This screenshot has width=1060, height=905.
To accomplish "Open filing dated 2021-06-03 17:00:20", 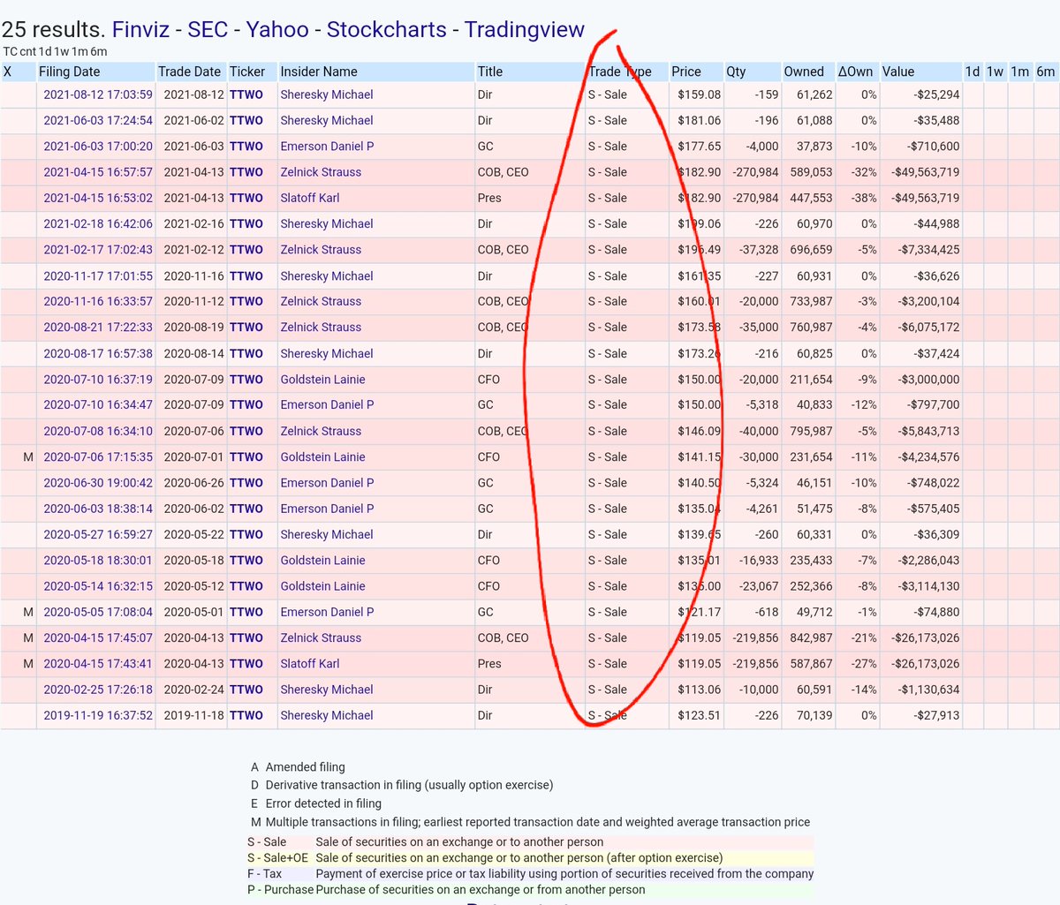I will [x=98, y=146].
